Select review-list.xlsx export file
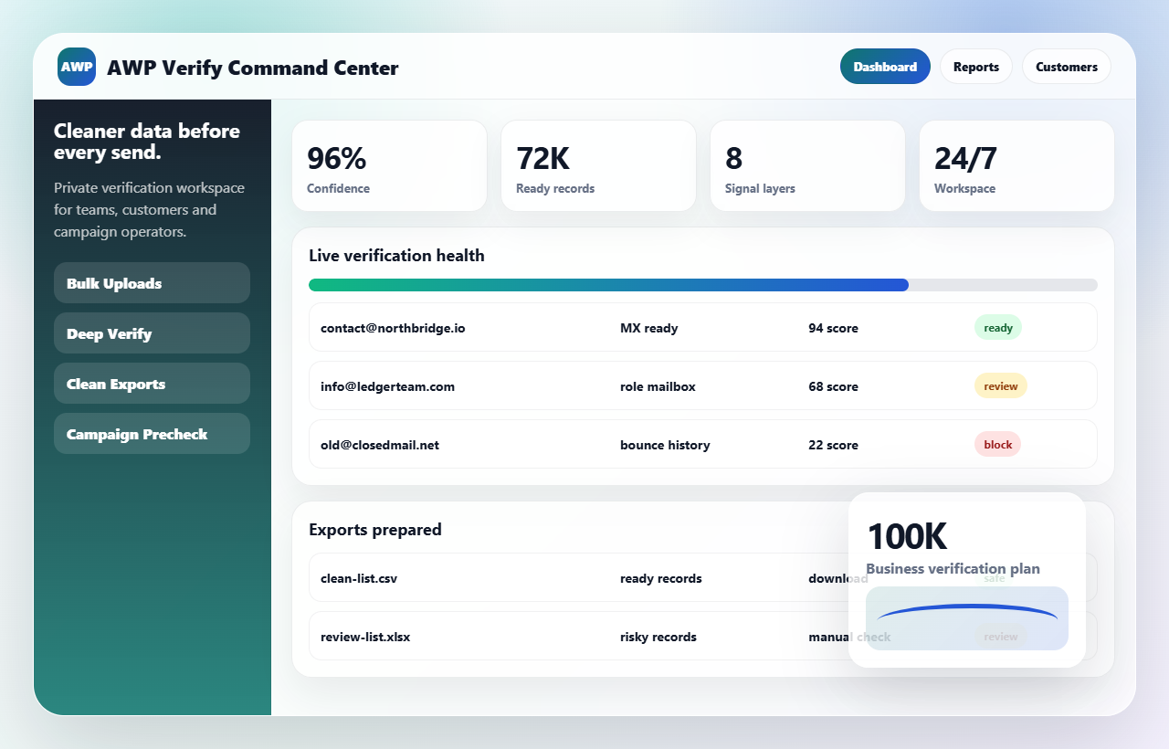 [x=365, y=637]
